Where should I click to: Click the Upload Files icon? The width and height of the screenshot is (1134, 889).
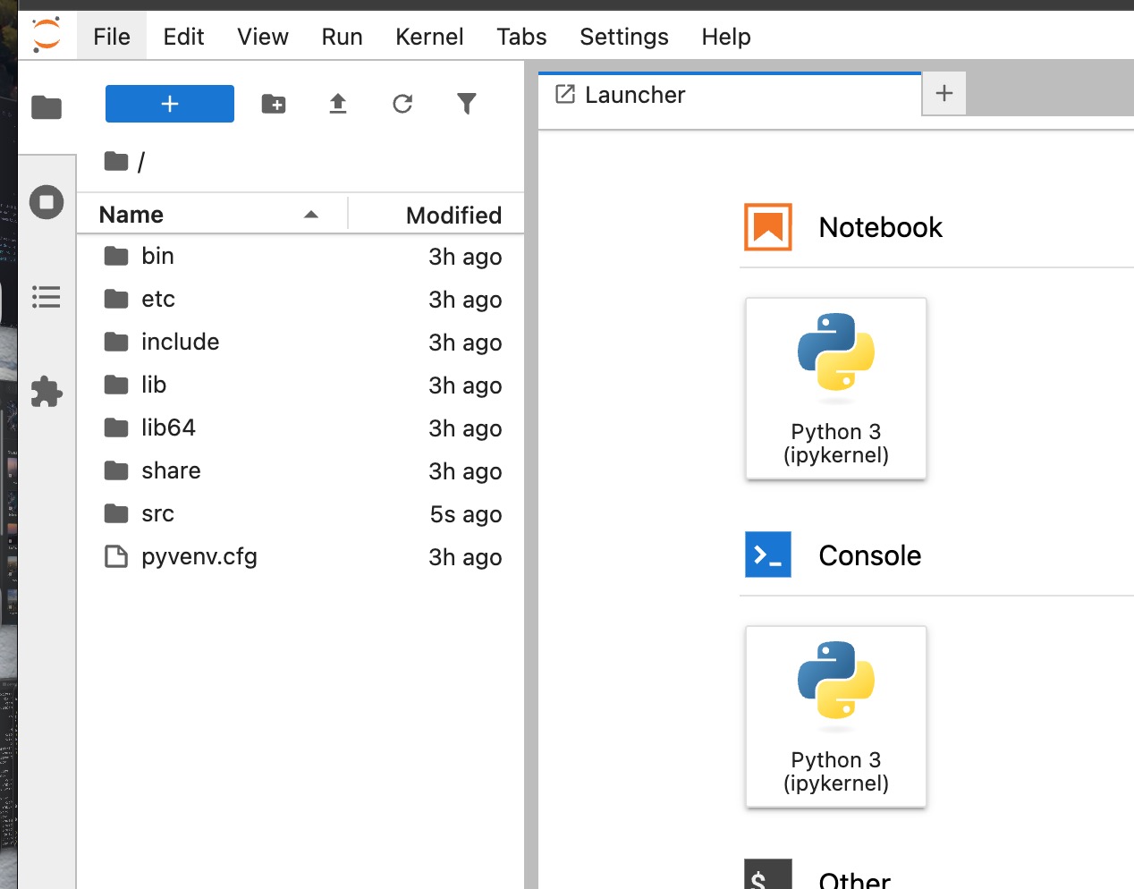click(x=338, y=105)
